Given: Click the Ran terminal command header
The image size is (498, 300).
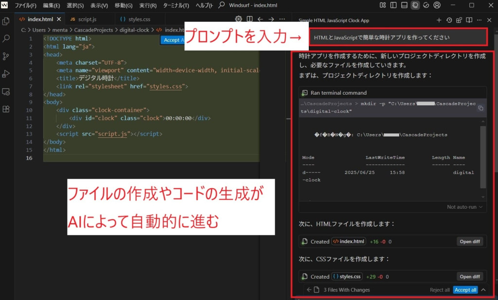Looking at the screenshot, I should pos(392,93).
